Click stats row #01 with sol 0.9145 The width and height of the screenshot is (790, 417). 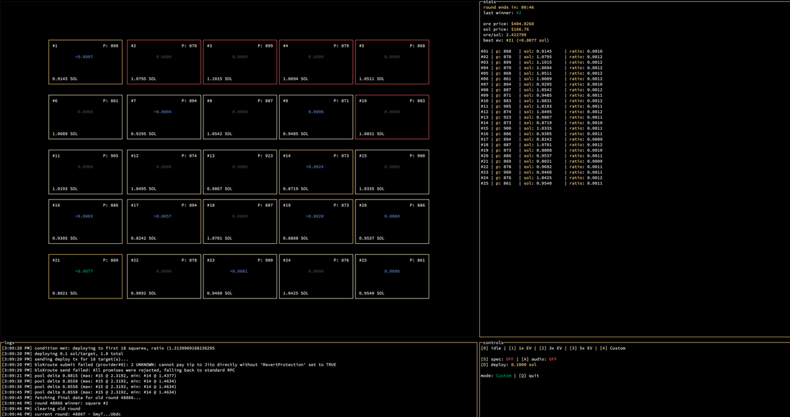point(542,51)
